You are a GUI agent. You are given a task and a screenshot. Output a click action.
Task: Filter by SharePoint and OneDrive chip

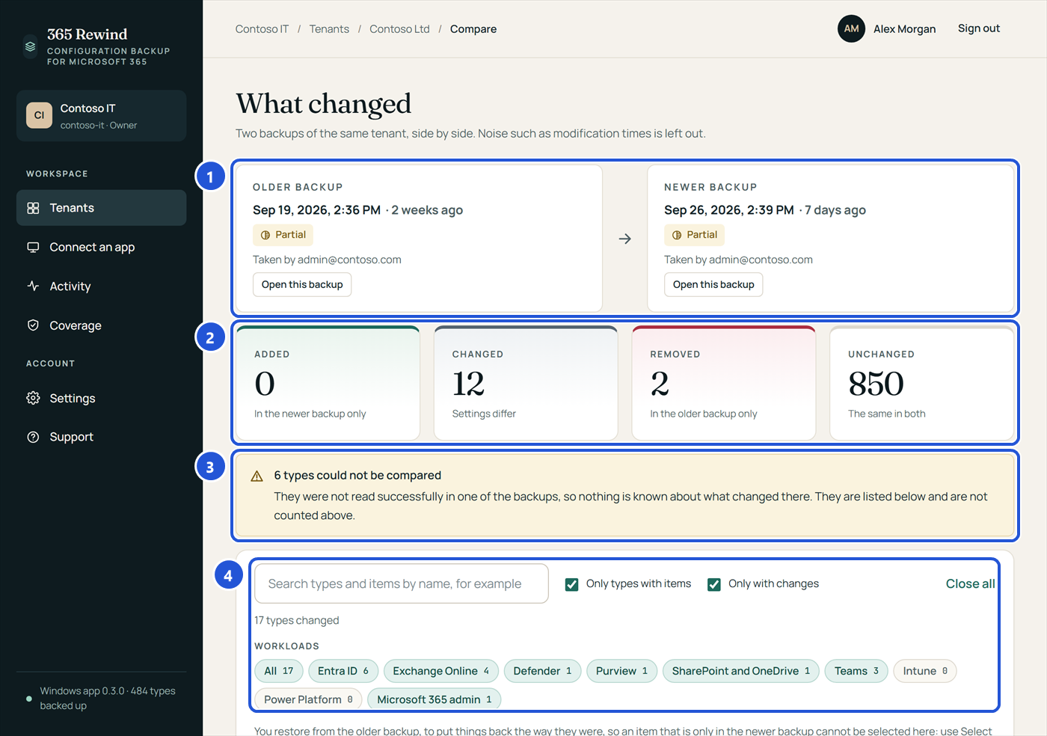coord(741,671)
